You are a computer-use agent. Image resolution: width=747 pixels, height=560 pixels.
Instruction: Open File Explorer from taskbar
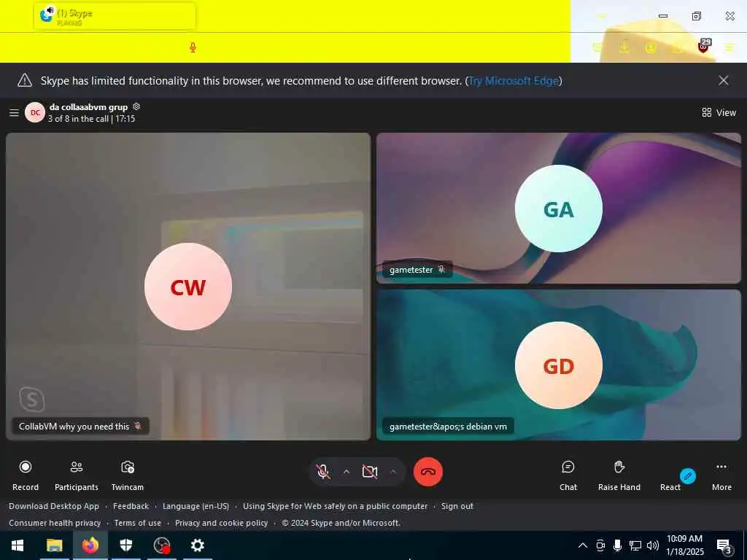(x=54, y=545)
